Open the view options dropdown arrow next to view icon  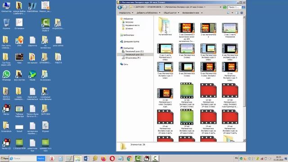coord(232,13)
